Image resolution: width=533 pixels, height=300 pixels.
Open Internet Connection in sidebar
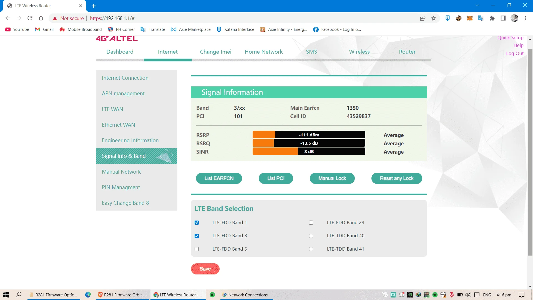[x=136, y=78]
